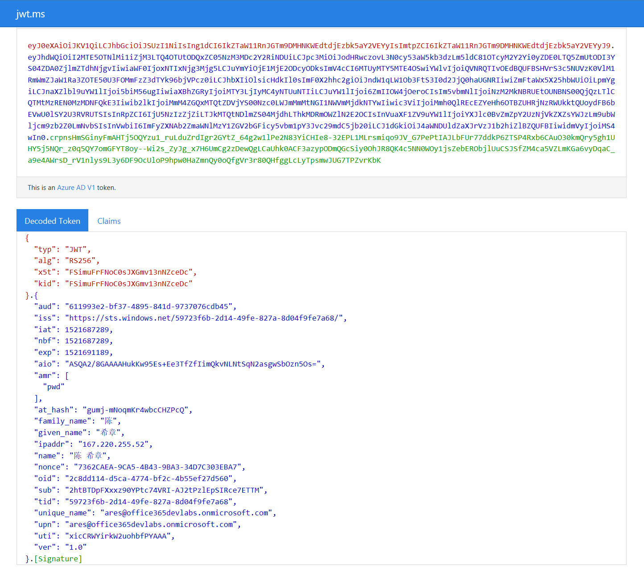Click the "alg" value RS256
The width and height of the screenshot is (644, 572).
80,261
